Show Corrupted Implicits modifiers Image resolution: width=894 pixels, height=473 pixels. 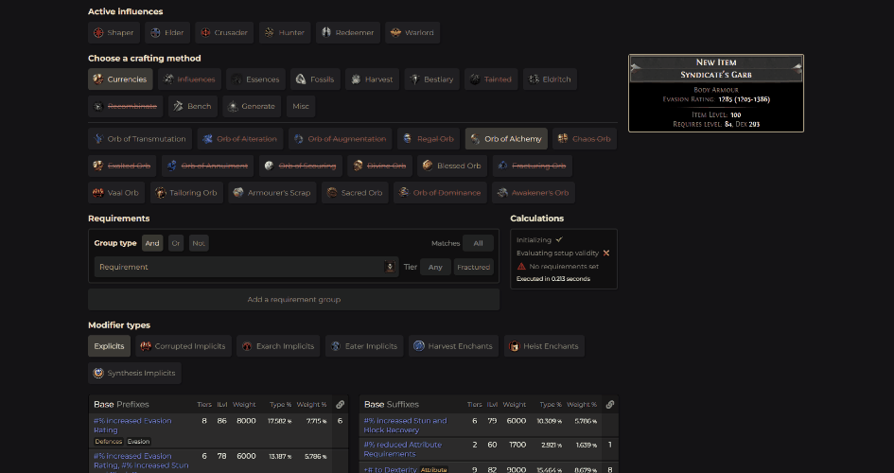(x=184, y=346)
